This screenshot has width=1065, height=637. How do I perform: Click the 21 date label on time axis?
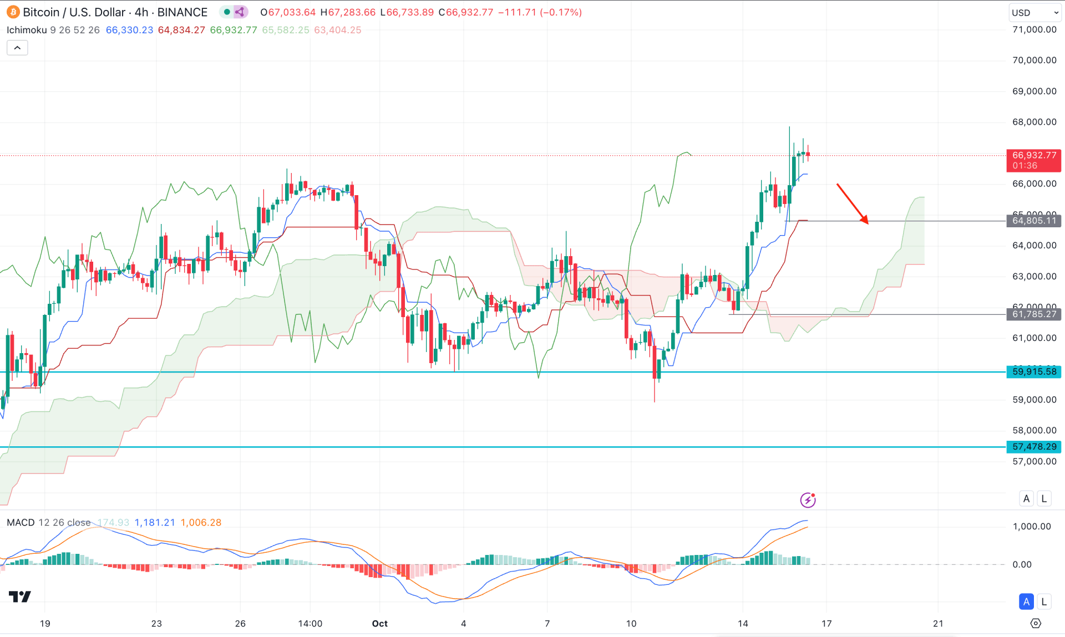click(x=938, y=623)
